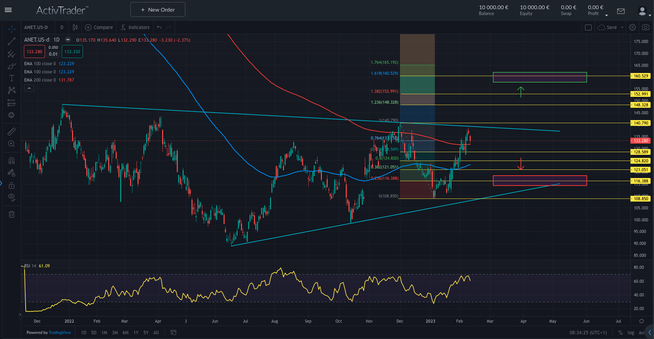Open the TradingView link

60,333
